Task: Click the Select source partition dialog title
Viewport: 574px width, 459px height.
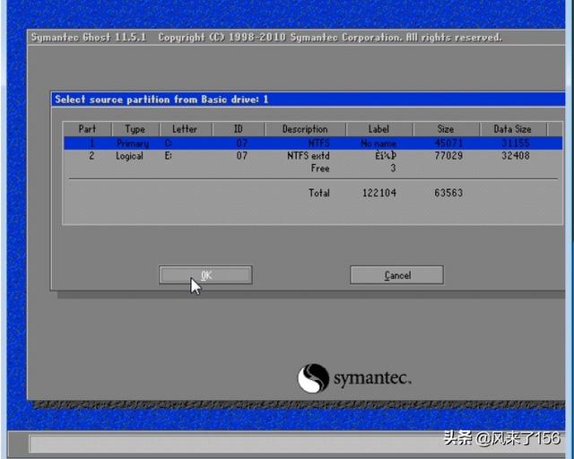Action: point(161,100)
